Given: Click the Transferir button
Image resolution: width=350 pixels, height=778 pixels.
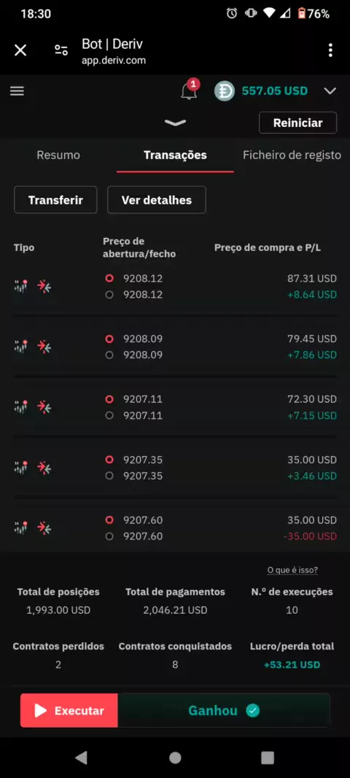Looking at the screenshot, I should pos(55,200).
